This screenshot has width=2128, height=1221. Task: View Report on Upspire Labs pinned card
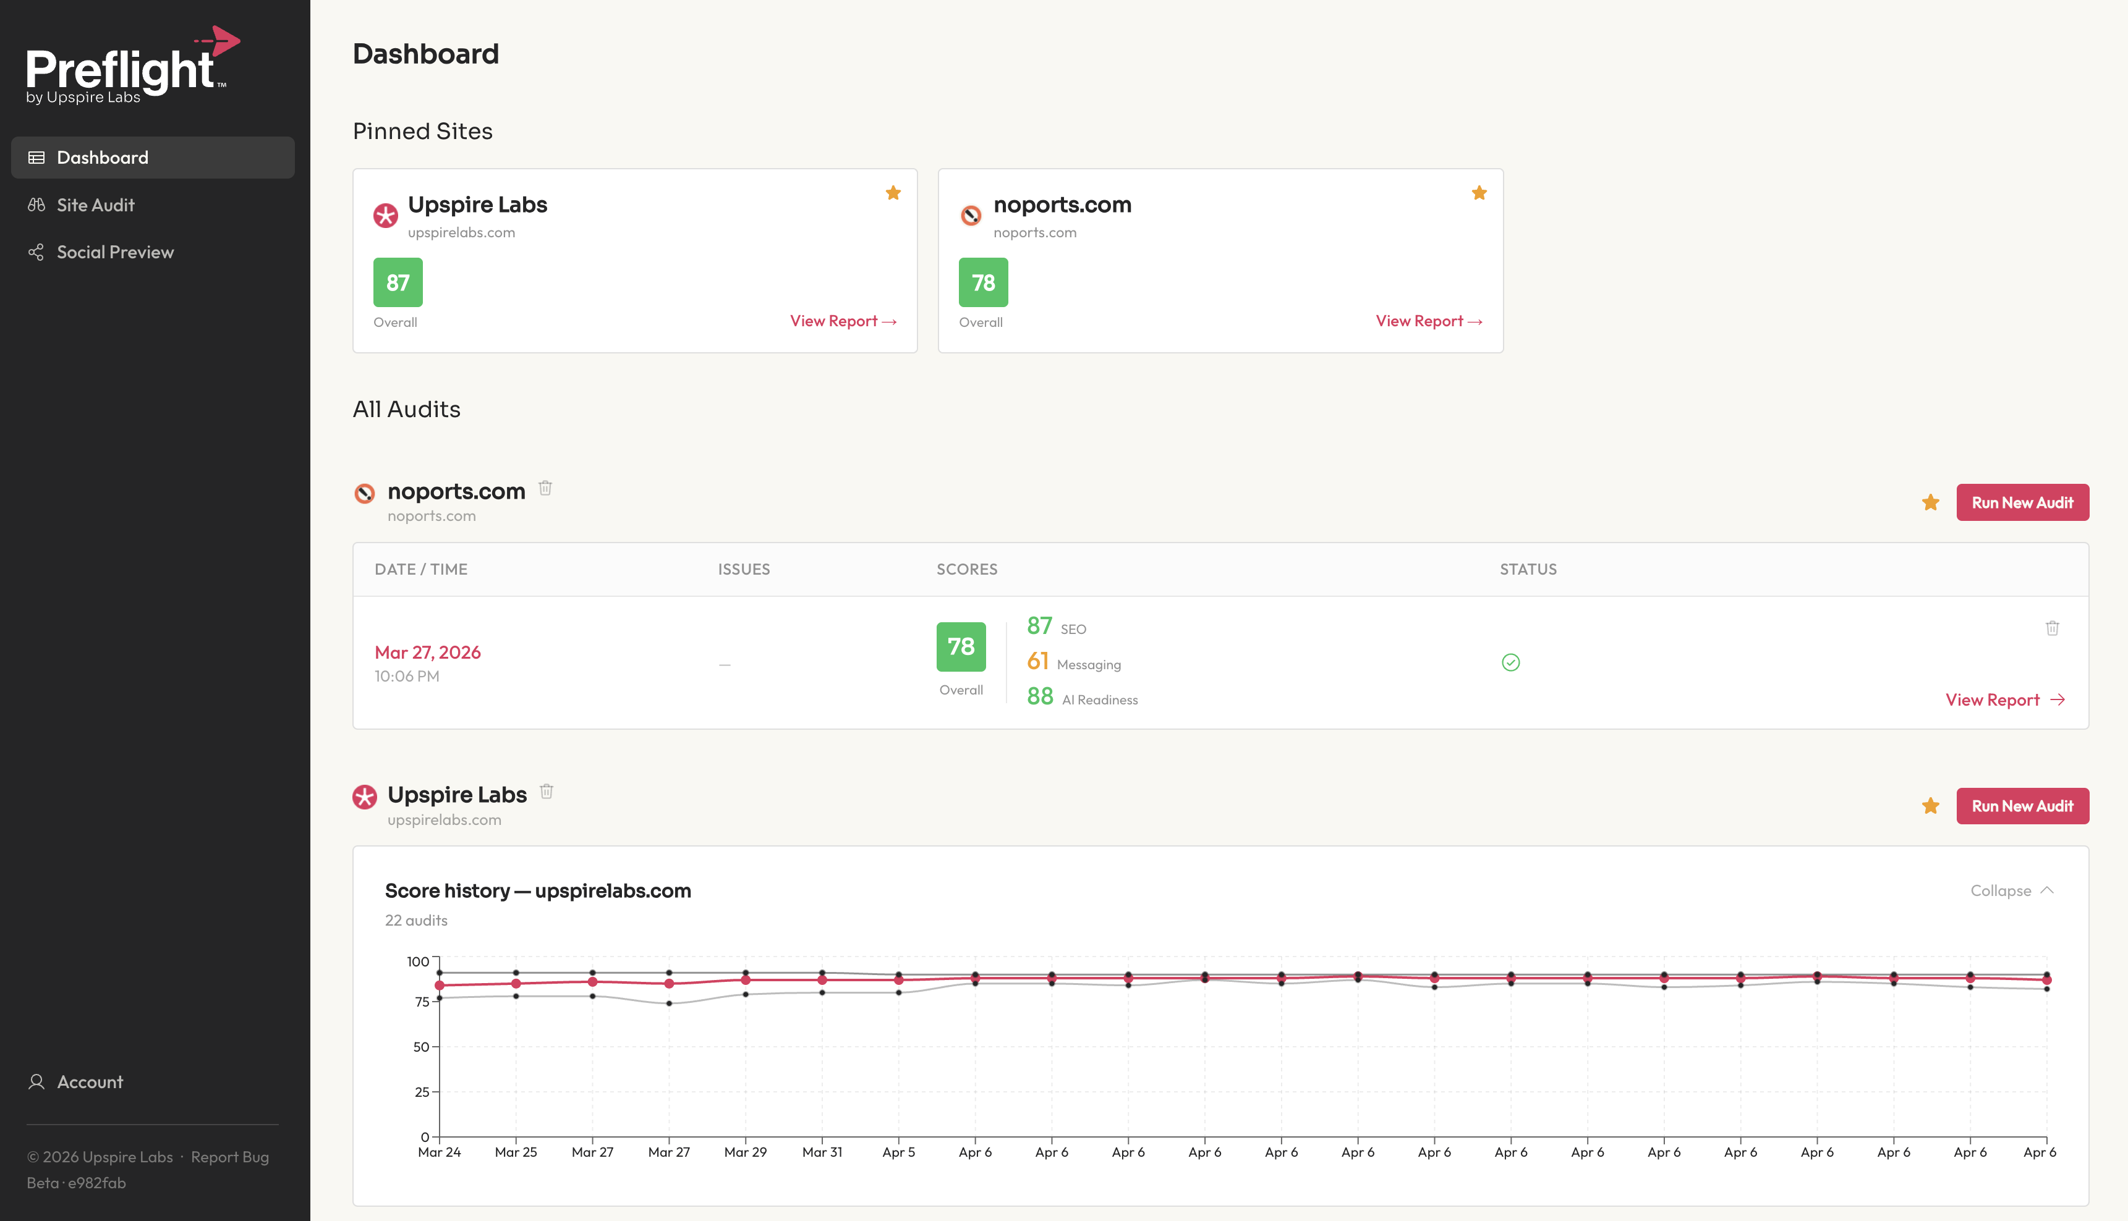point(843,321)
